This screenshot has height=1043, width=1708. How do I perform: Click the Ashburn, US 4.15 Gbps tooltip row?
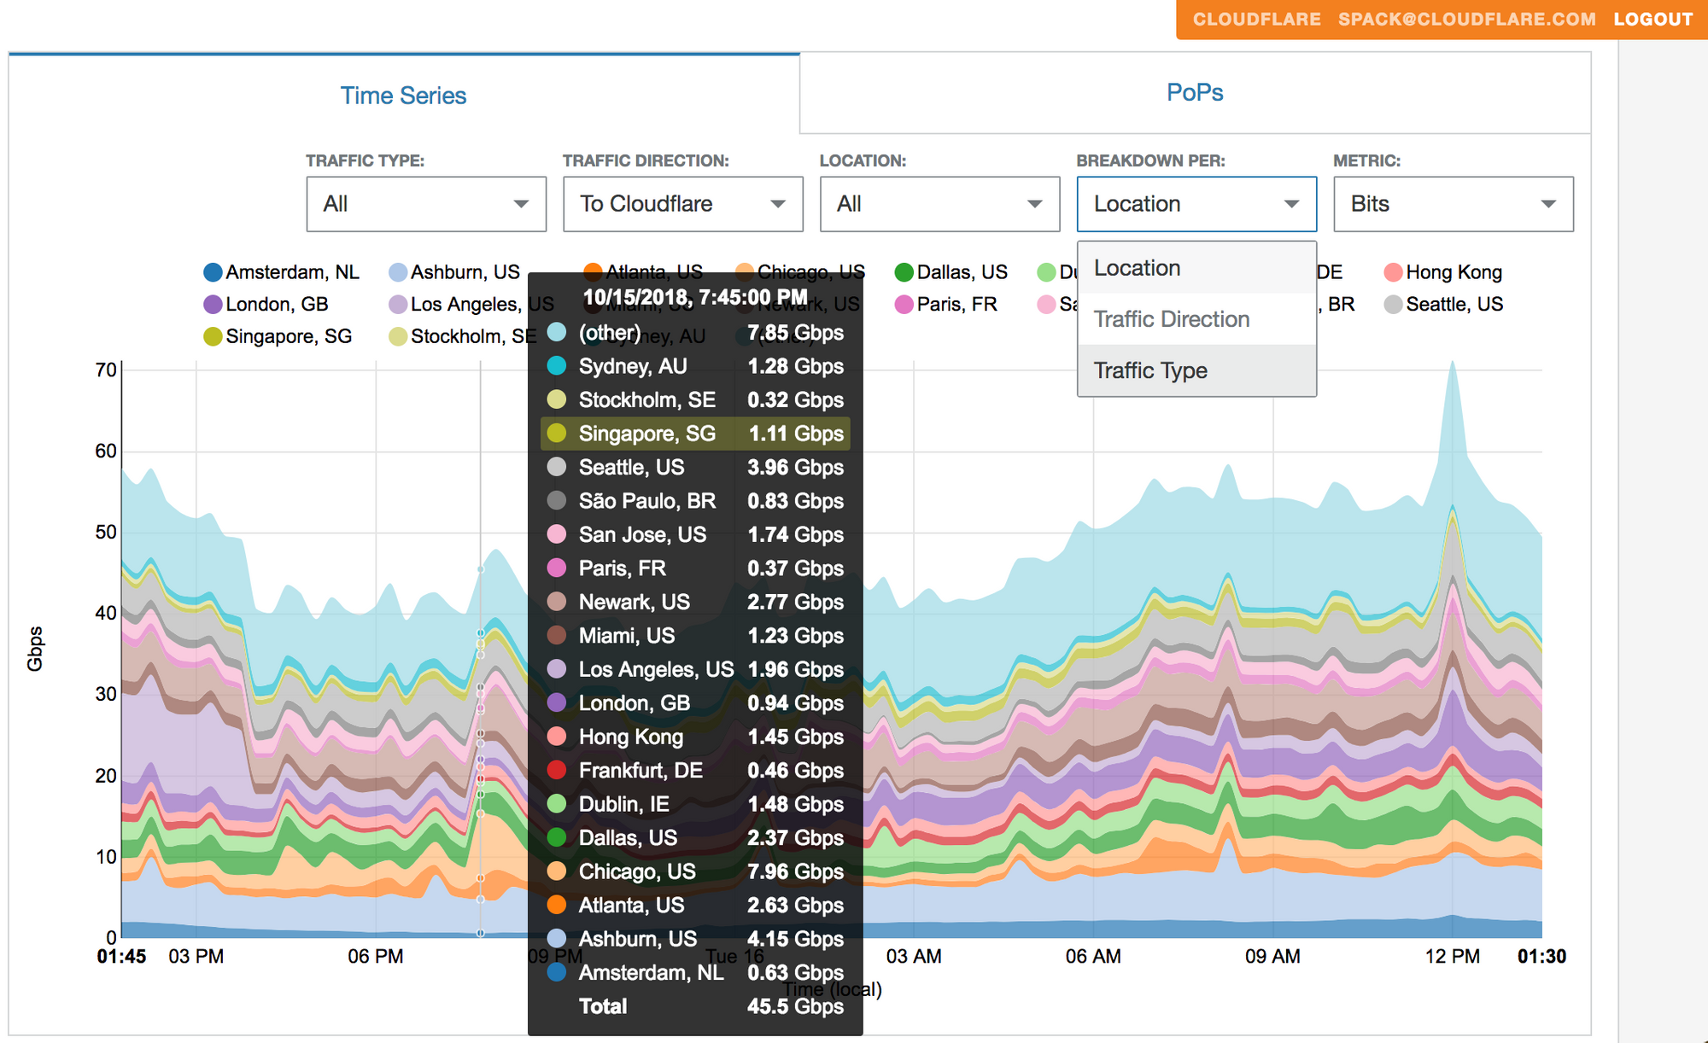(695, 939)
